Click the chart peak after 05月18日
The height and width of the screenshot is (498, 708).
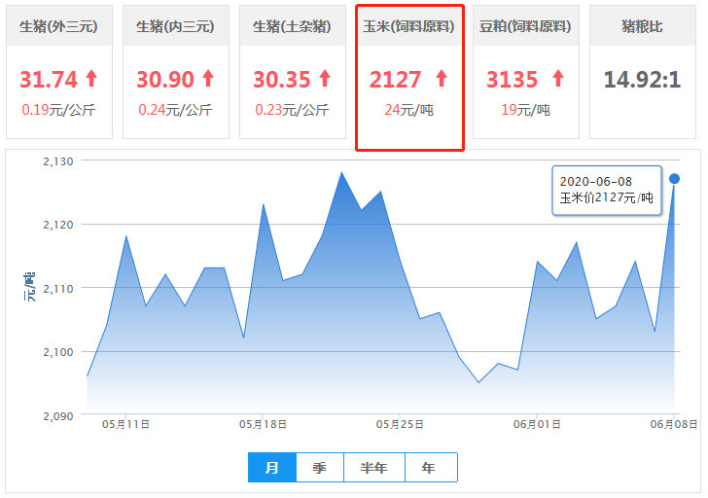[341, 173]
